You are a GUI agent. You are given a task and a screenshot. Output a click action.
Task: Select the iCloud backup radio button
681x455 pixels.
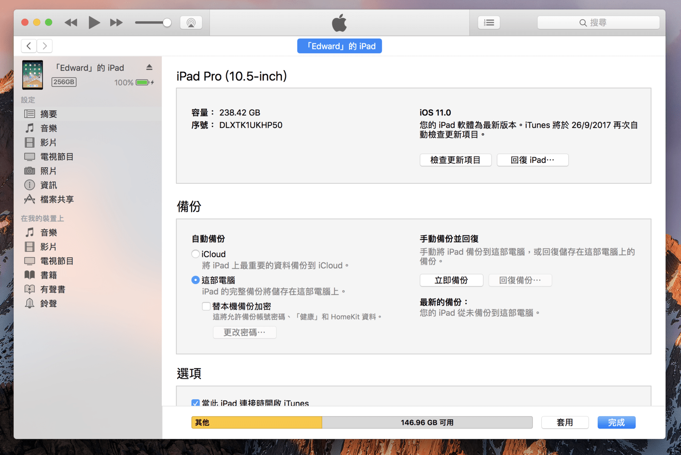point(195,254)
